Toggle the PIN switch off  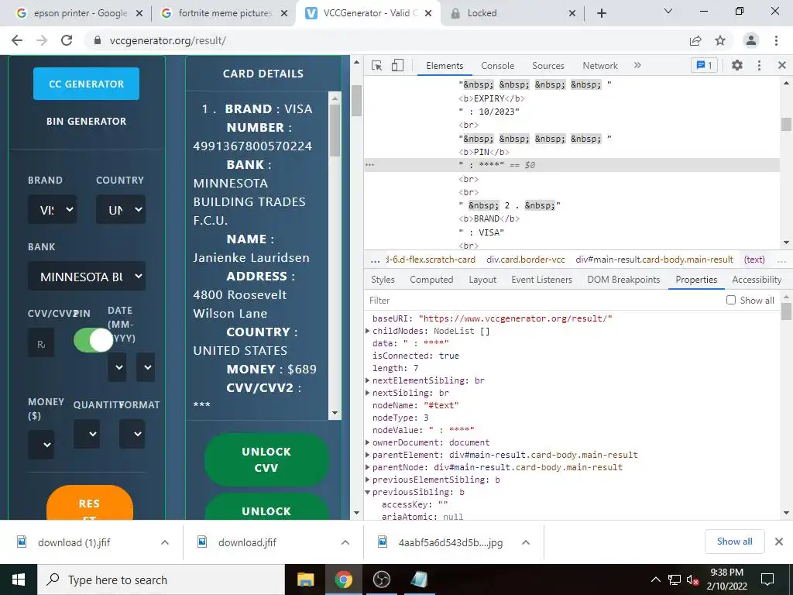click(93, 340)
